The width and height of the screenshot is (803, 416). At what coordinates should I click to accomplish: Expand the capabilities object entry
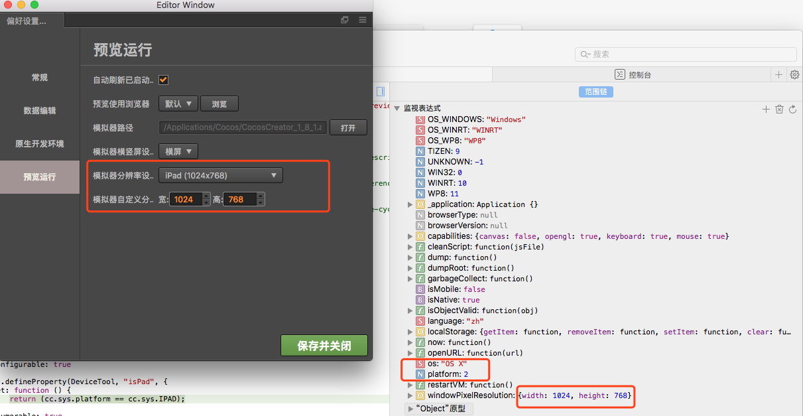410,236
